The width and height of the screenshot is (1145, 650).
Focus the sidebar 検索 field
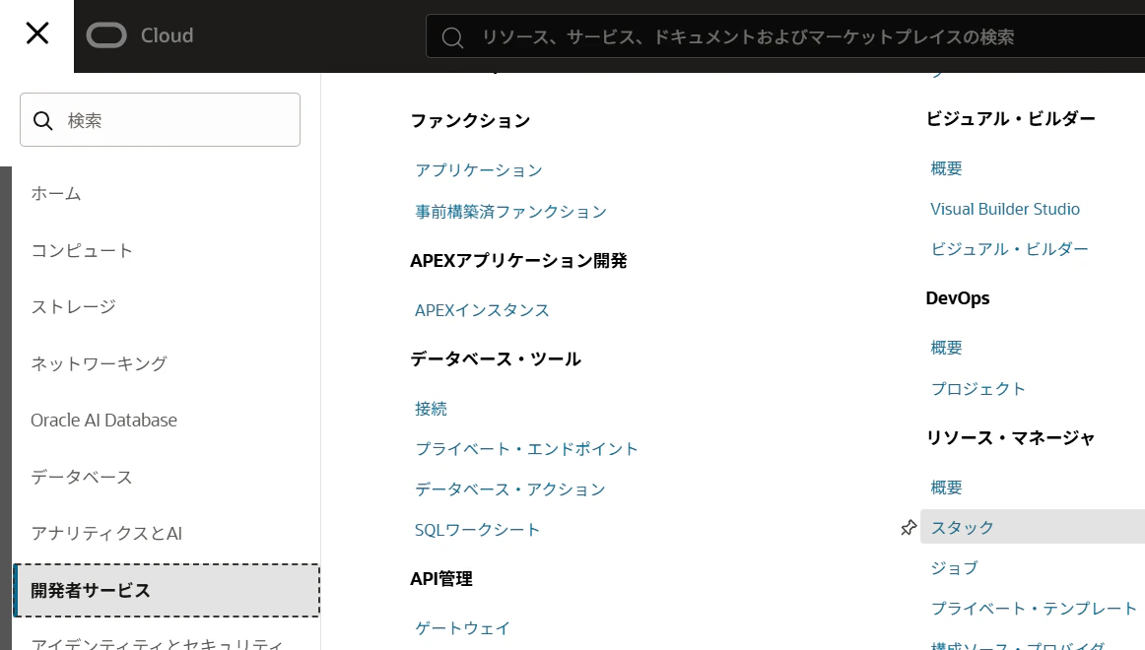160,119
